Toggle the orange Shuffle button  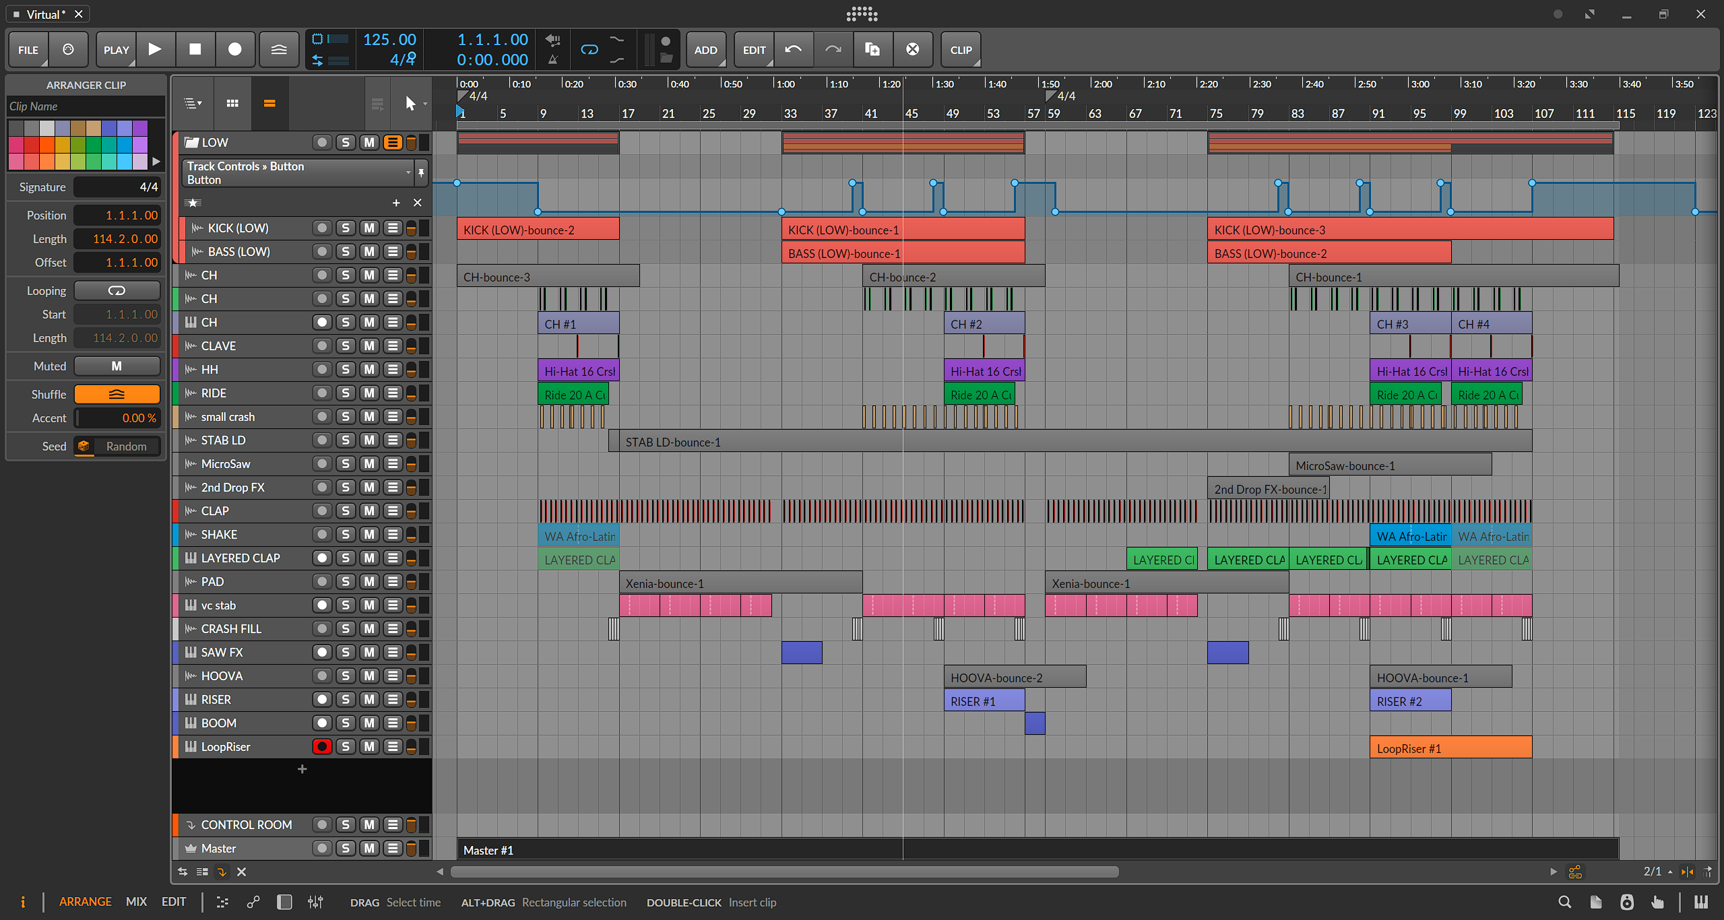(117, 395)
